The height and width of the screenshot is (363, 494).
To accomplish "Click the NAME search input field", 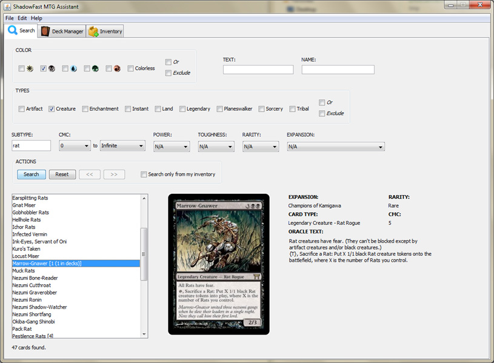I will click(x=338, y=70).
